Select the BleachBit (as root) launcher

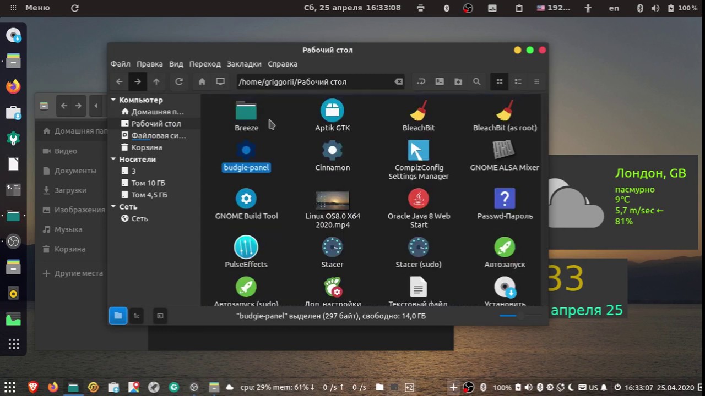coord(505,116)
